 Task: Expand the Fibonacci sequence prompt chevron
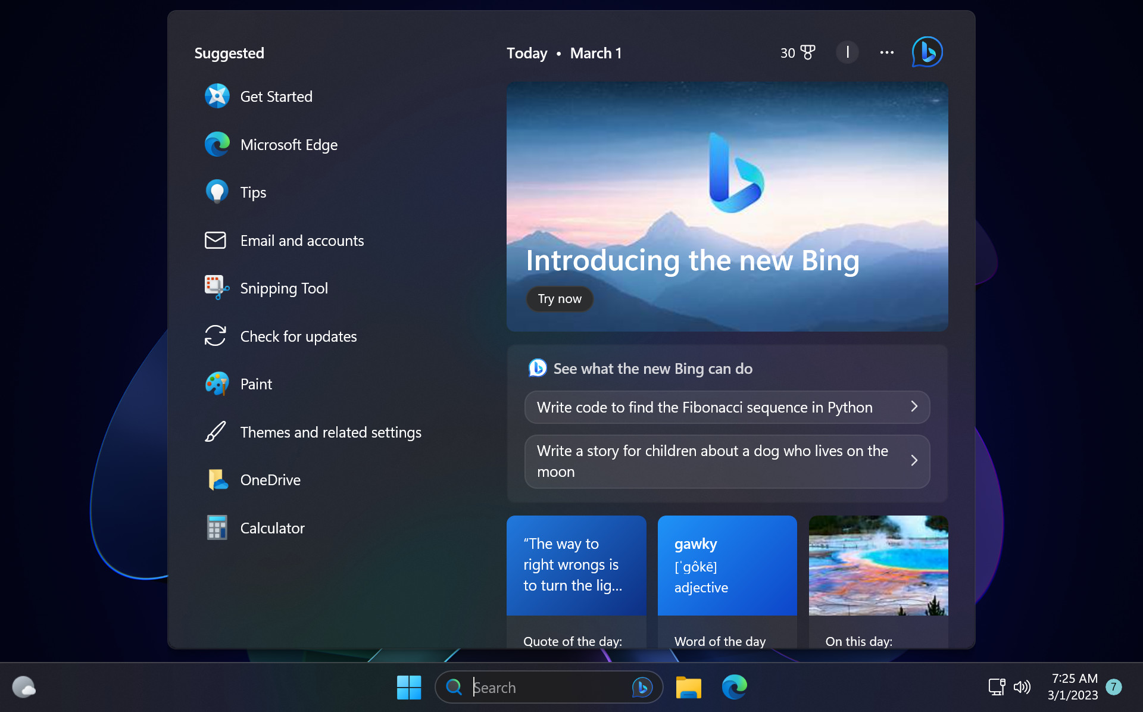pos(914,407)
